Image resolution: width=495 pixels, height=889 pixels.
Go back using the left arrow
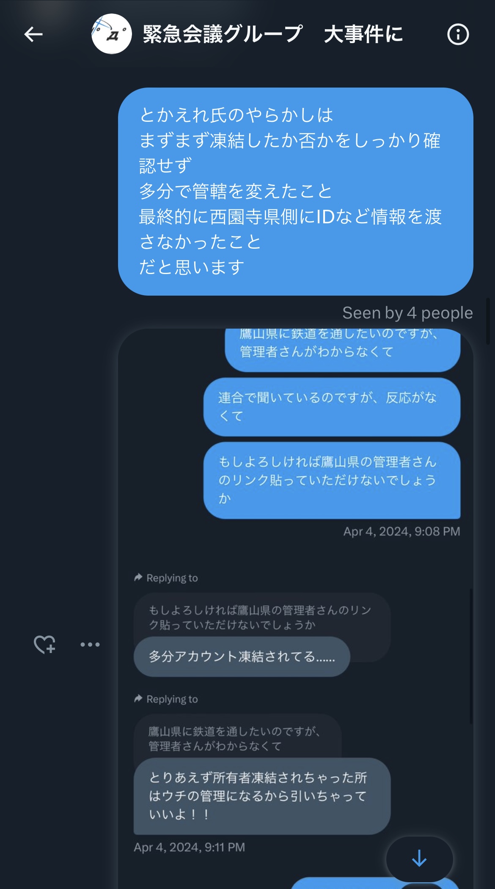pyautogui.click(x=33, y=34)
